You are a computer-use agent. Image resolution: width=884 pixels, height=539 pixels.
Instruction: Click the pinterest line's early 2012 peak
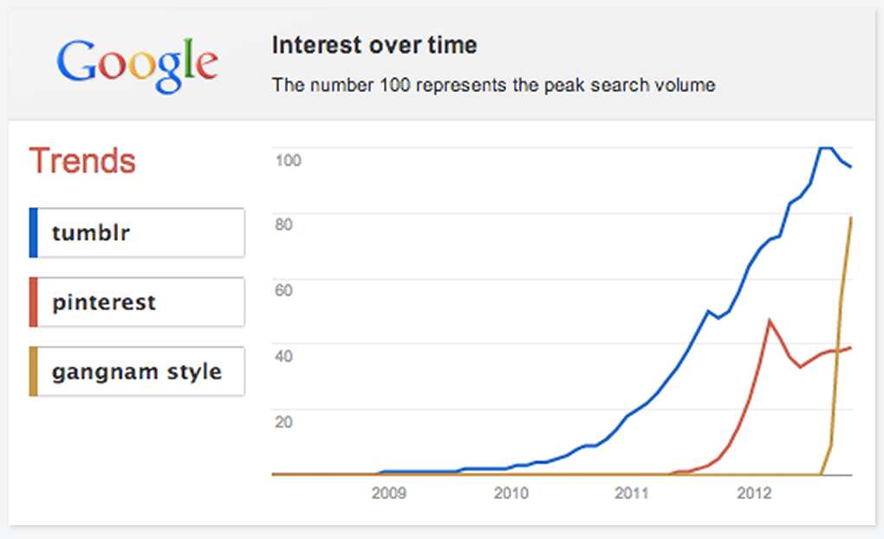(x=769, y=321)
